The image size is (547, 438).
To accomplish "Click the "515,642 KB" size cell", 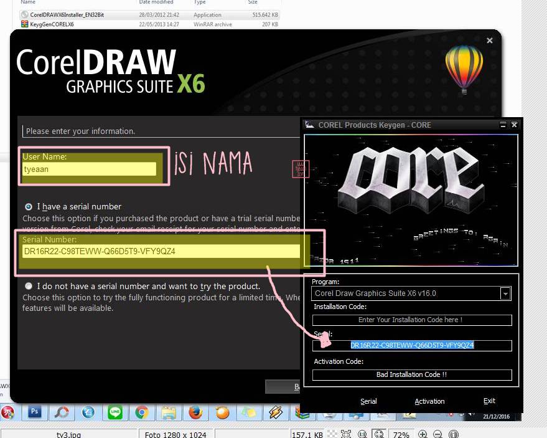I will [x=265, y=15].
